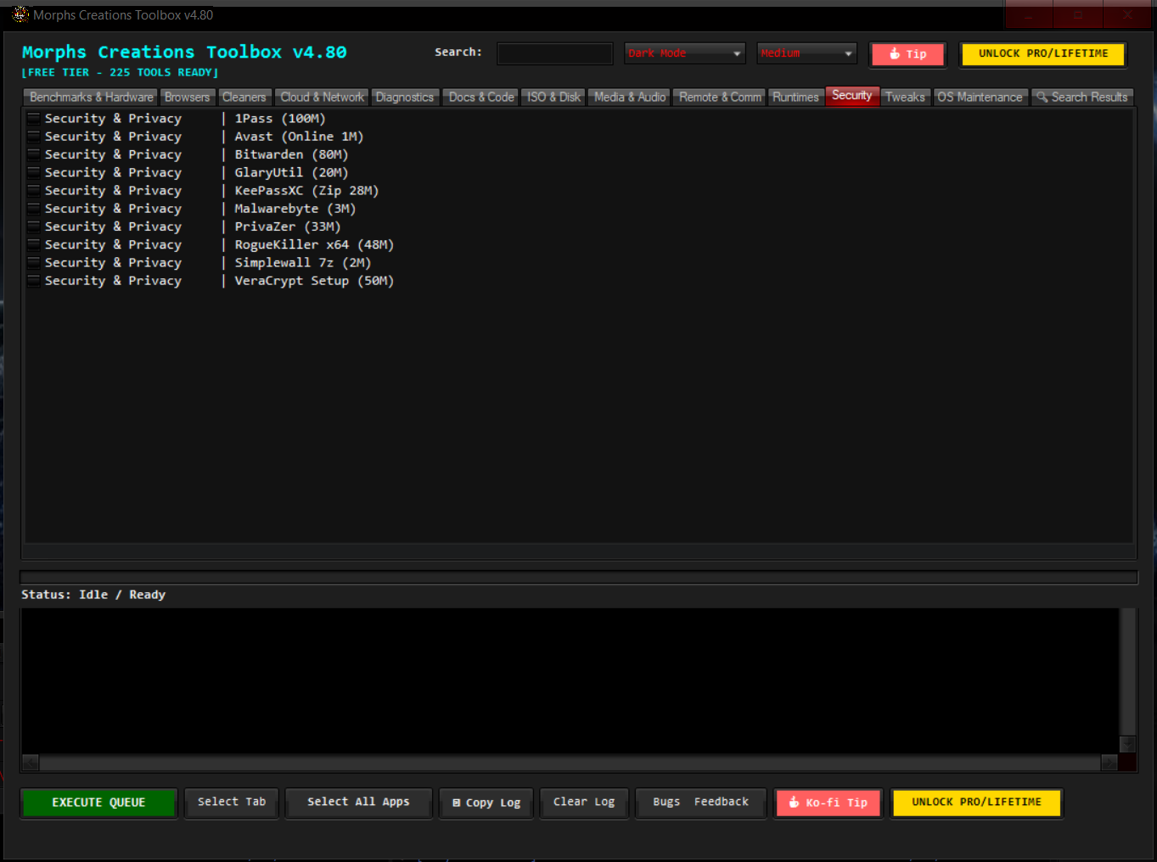
Task: Switch to the Benchmarks & Hardware tab
Action: point(92,98)
